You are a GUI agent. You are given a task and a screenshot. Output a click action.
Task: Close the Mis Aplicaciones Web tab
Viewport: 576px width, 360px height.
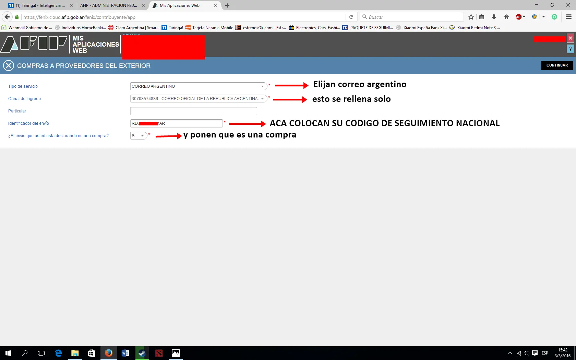tap(215, 5)
